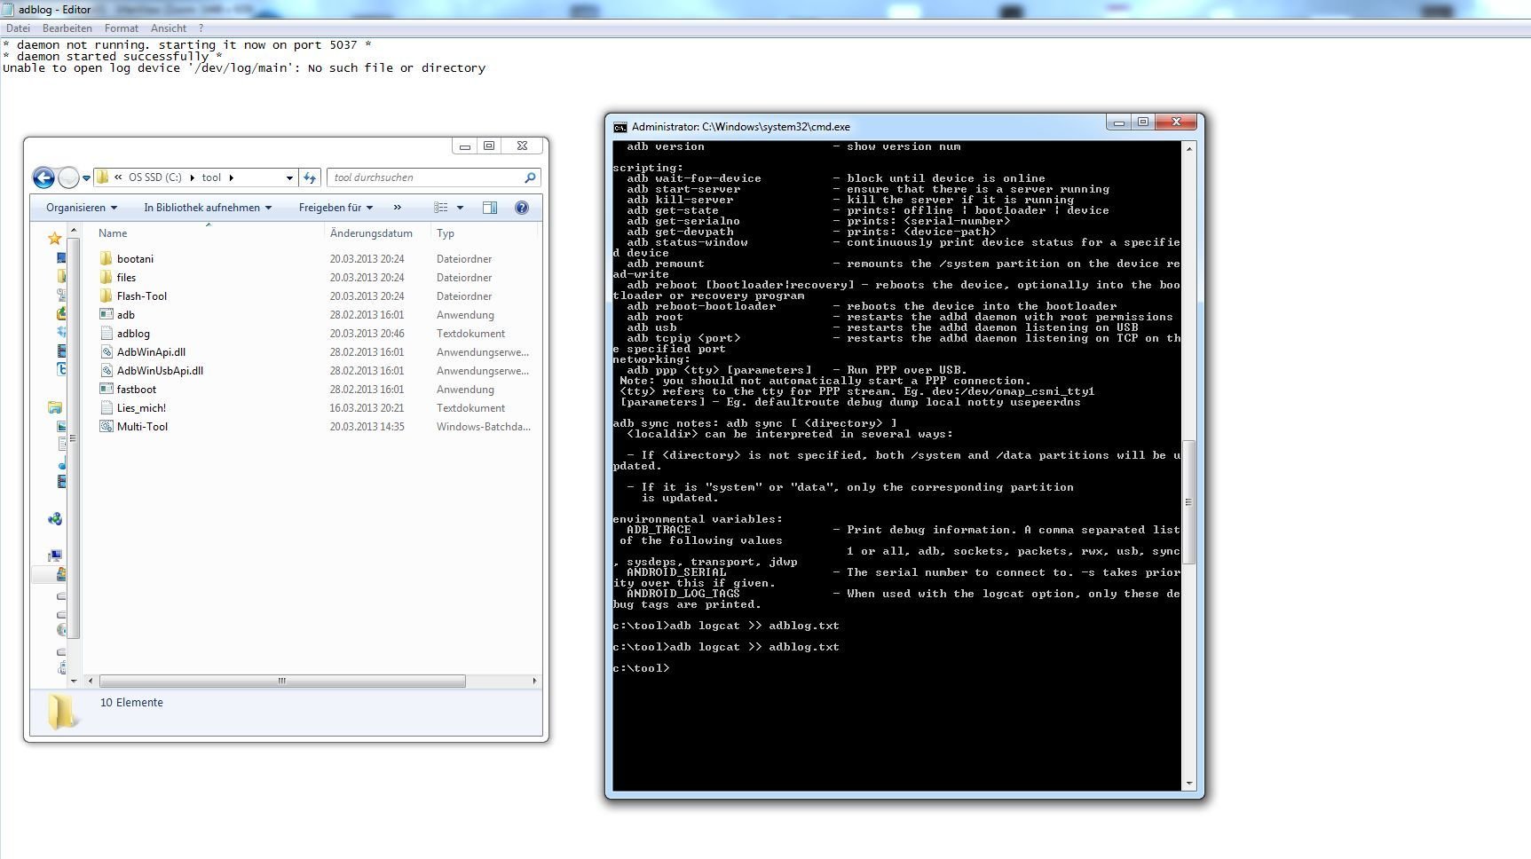Open the Datei menu in Editor
1531x859 pixels.
18,28
